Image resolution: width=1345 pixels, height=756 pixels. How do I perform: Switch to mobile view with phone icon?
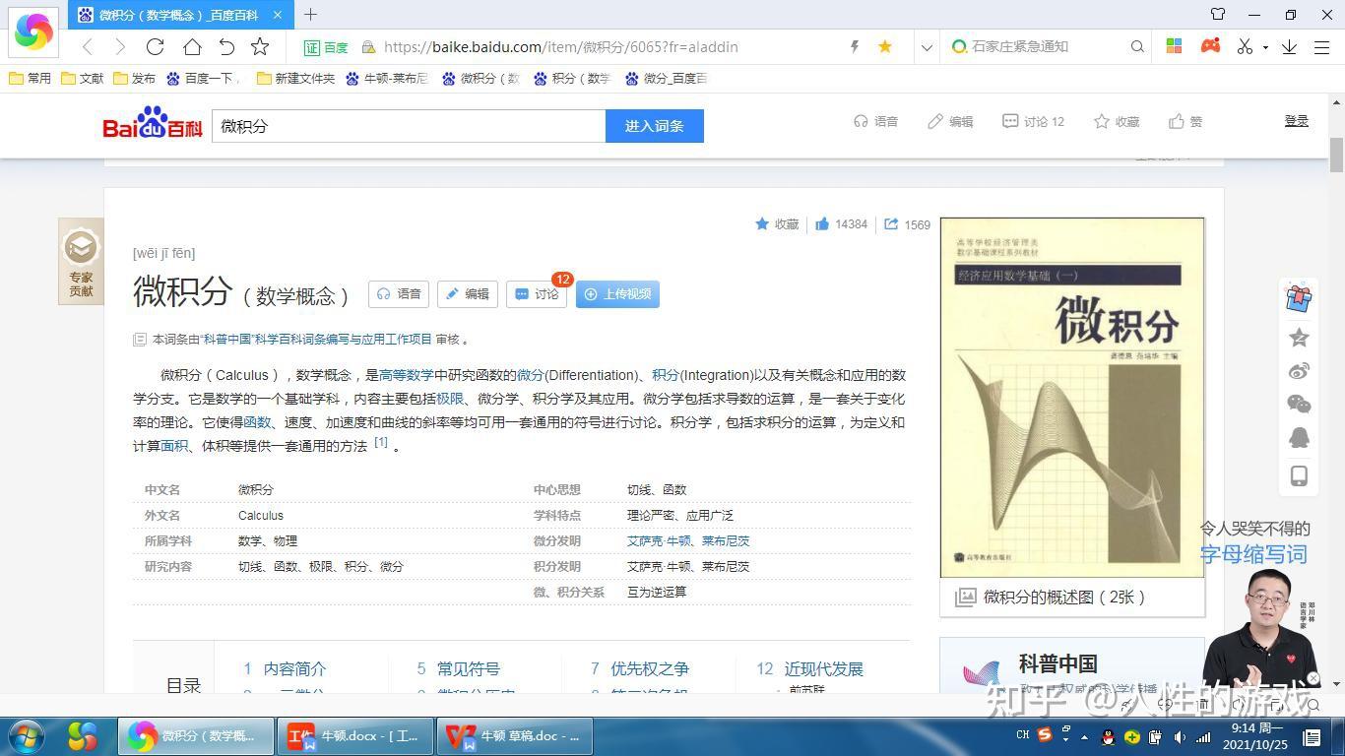pyautogui.click(x=1299, y=475)
